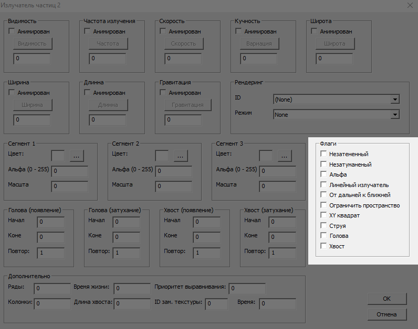
Task: Click the Скорость button
Action: [x=184, y=43]
